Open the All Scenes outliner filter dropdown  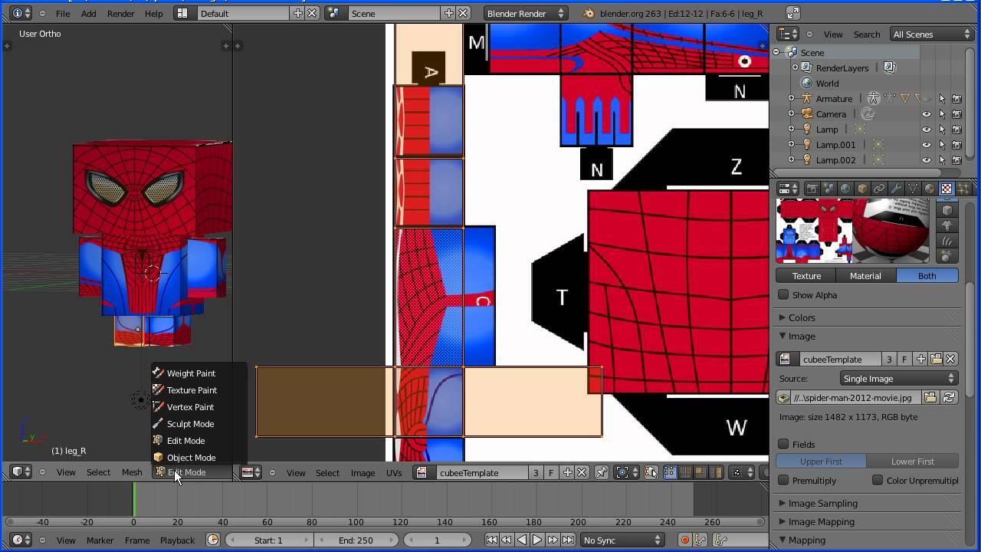(932, 34)
